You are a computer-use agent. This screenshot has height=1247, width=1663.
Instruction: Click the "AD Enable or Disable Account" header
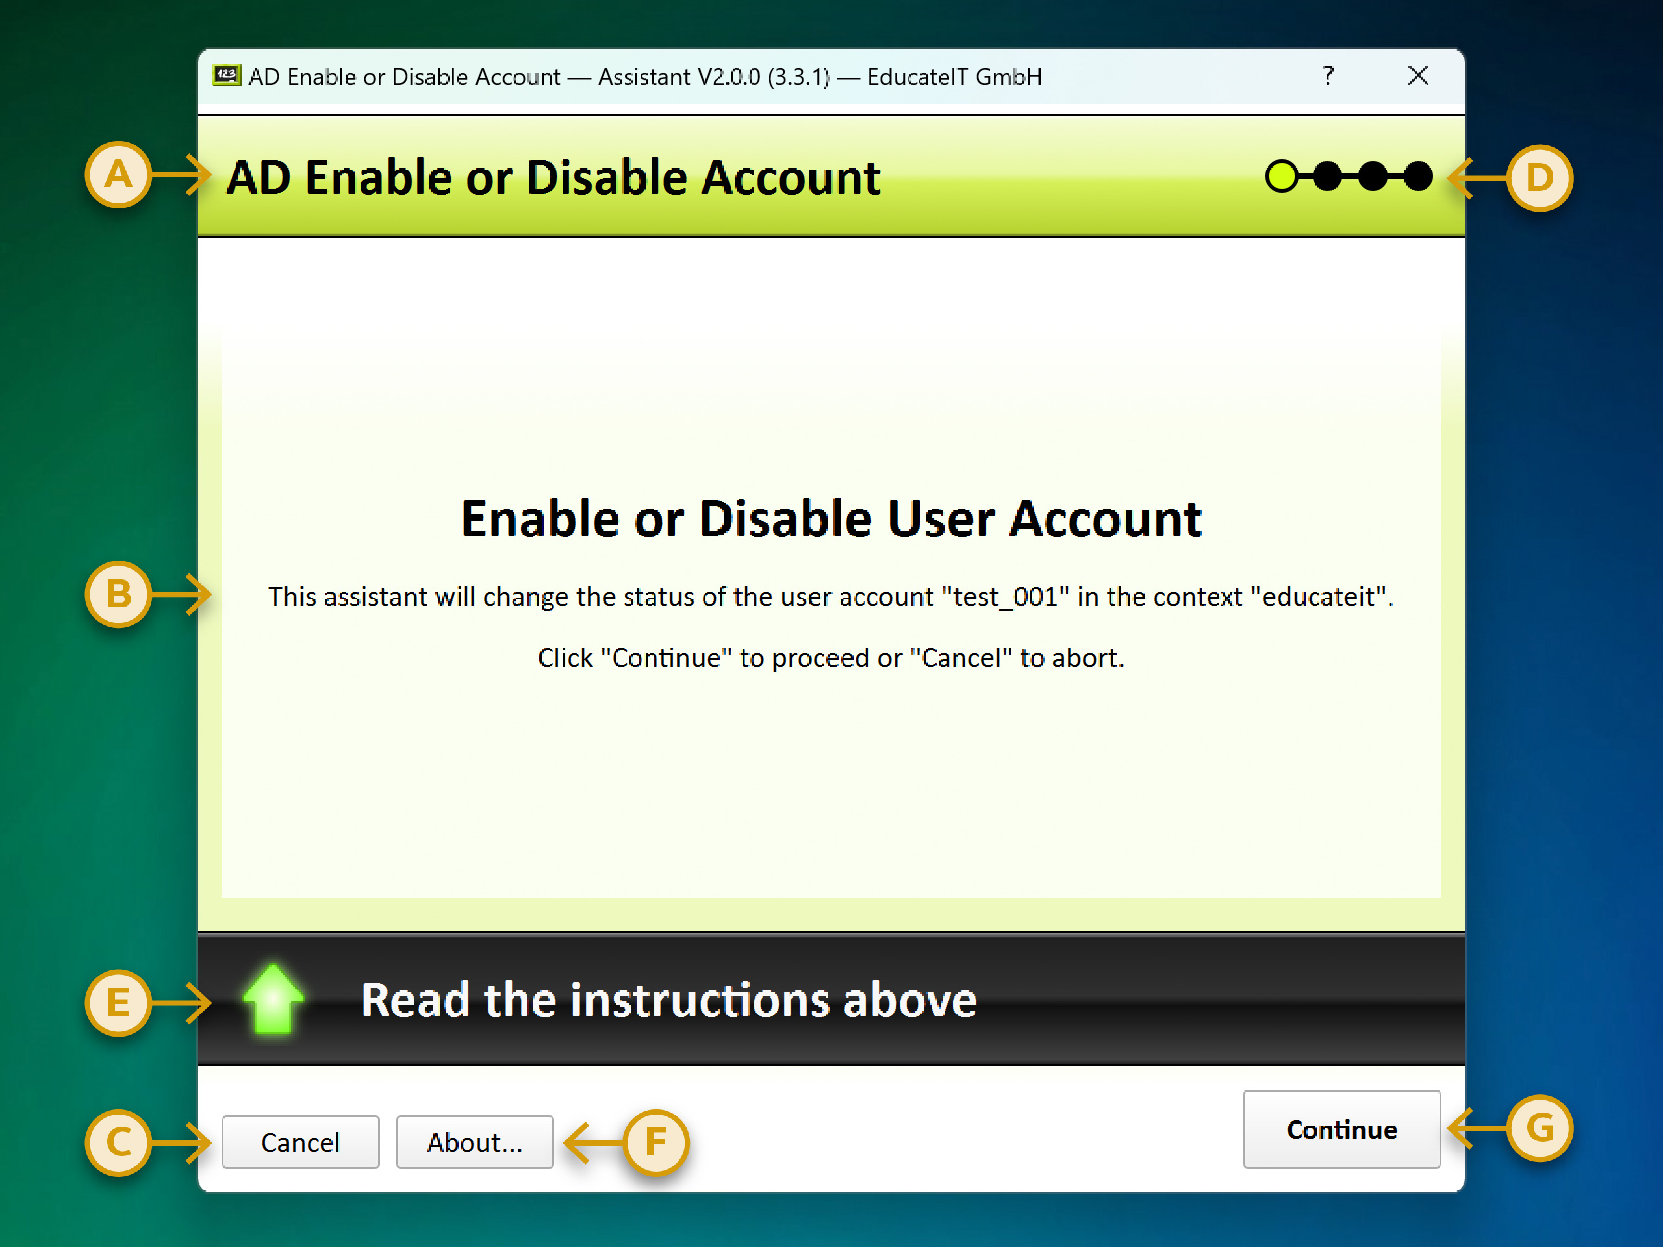click(553, 178)
